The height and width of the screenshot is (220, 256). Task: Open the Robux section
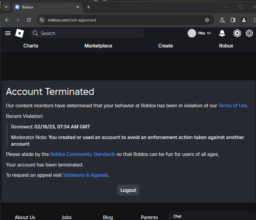[226, 46]
